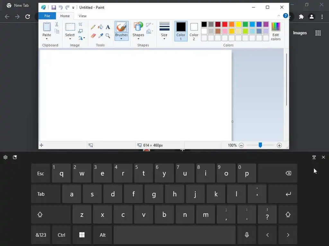The image size is (329, 246).
Task: Open the File menu in Paint
Action: (x=47, y=16)
